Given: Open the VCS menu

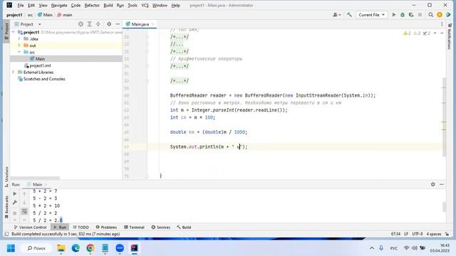Looking at the screenshot, I should point(145,5).
